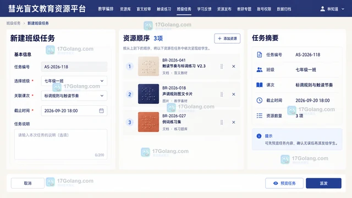The height and width of the screenshot is (198, 352).
Task: Open the 盲文校审 section
Action: pyautogui.click(x=144, y=9)
